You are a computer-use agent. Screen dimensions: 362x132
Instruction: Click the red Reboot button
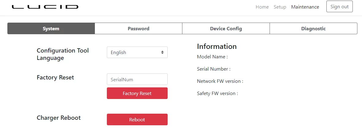pyautogui.click(x=137, y=119)
